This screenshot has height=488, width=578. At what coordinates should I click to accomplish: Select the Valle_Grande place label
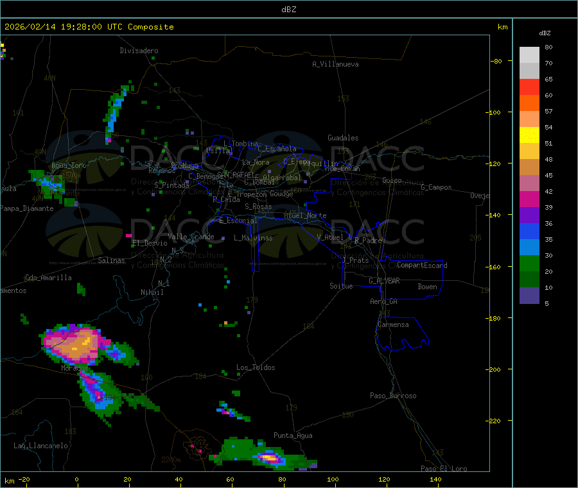(191, 237)
